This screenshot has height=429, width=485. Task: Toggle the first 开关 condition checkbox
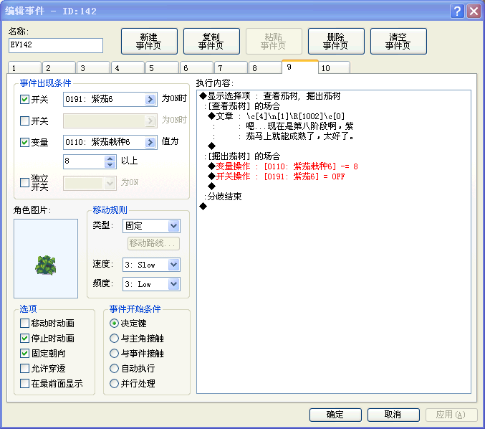24,100
